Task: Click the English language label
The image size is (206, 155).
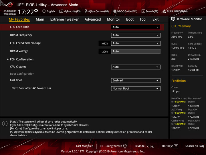Action: 51,11
